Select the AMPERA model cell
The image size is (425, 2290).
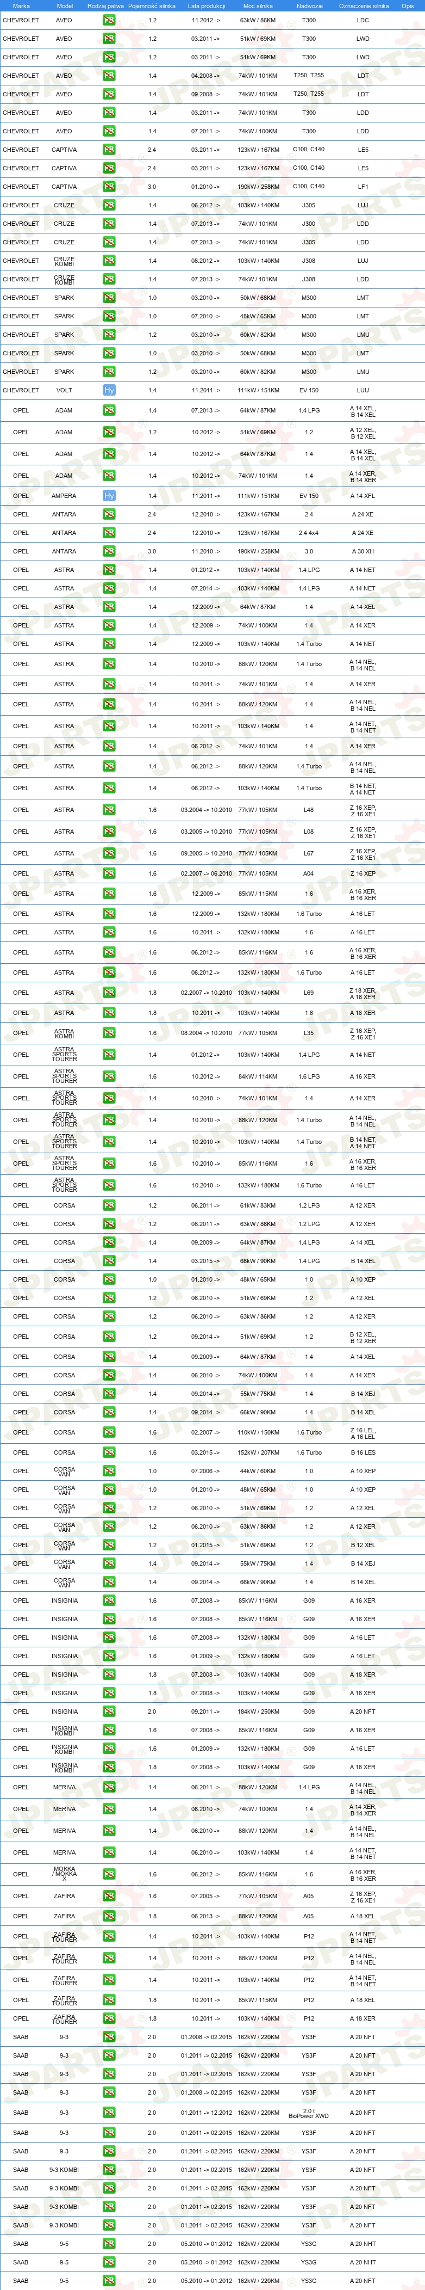click(x=64, y=496)
